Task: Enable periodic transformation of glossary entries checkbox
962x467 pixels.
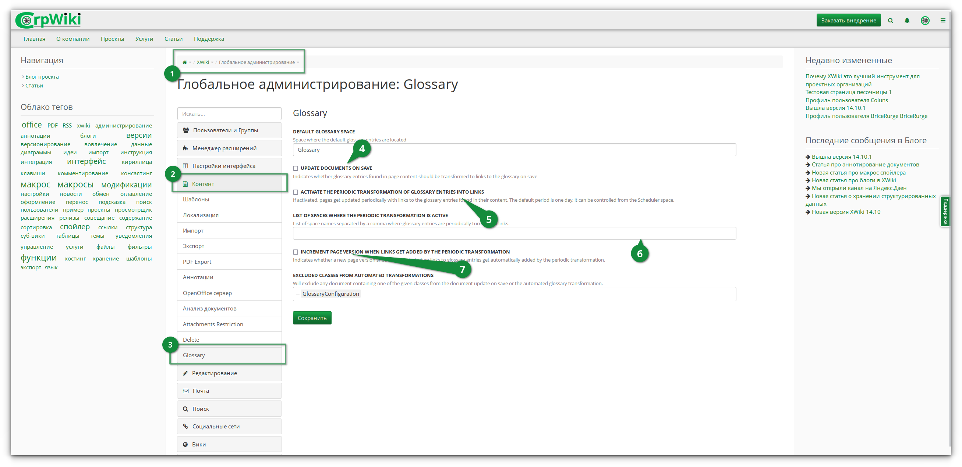Action: point(296,192)
